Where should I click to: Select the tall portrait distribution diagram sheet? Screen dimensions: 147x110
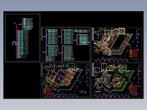[x=23, y=37]
